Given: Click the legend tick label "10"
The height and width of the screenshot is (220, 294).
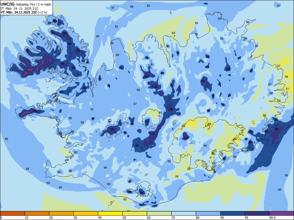Looking at the screenshot, I should 26,218.
